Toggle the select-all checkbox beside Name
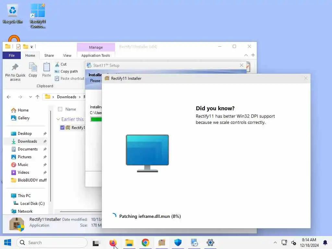The width and height of the screenshot is (332, 249). click(60, 109)
